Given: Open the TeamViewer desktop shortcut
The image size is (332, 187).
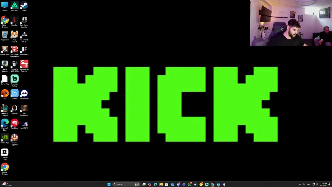Looking at the screenshot, I should coord(24,95).
